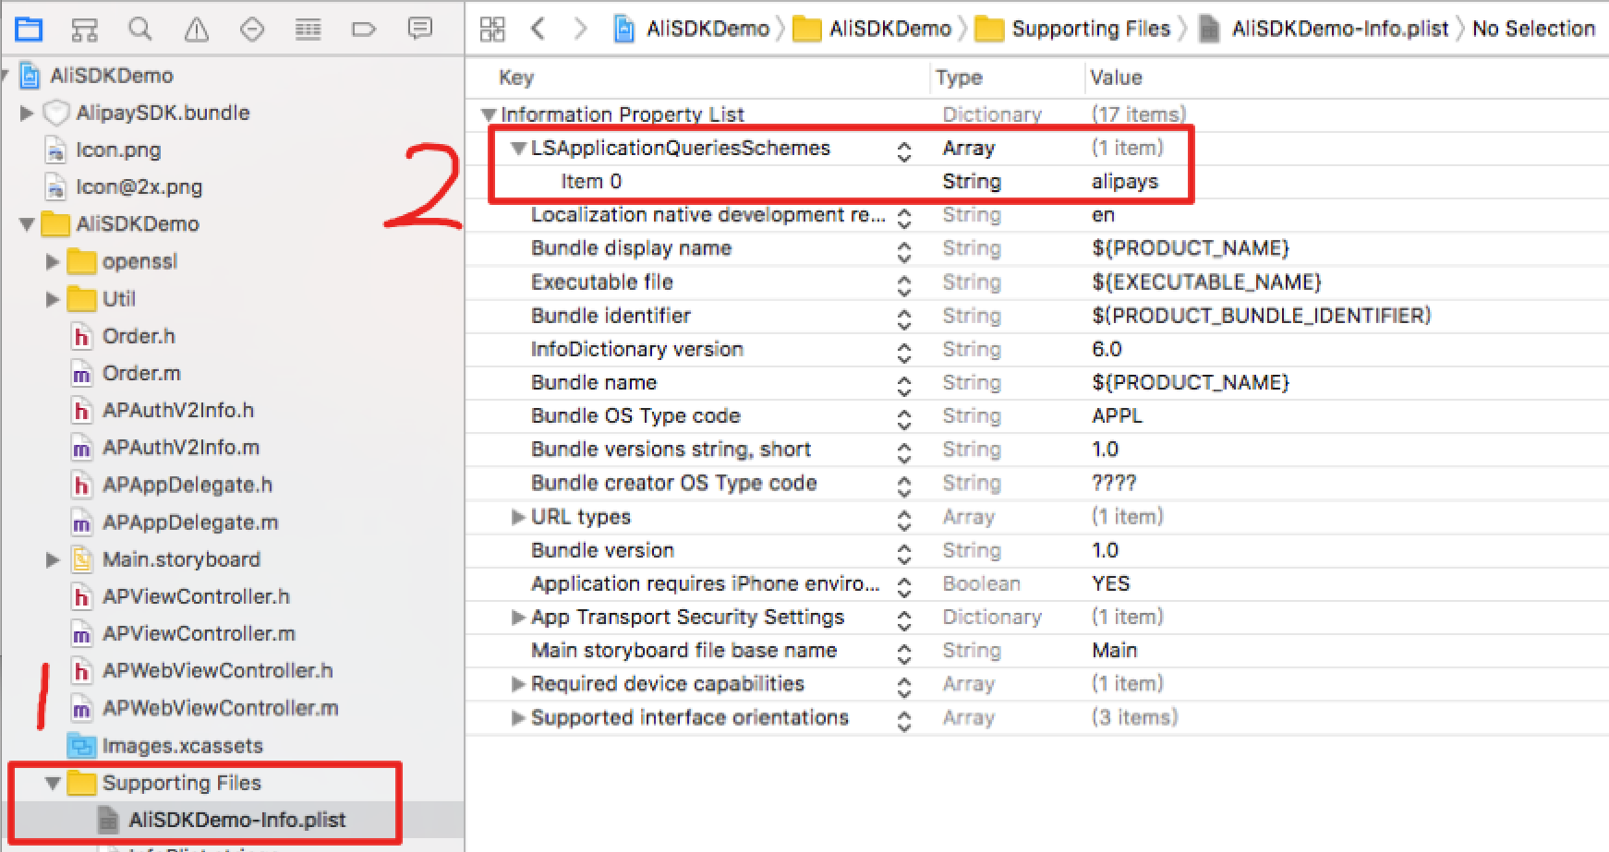This screenshot has width=1609, height=852.
Task: Open key stepper for Bundle display name
Action: coord(904,251)
